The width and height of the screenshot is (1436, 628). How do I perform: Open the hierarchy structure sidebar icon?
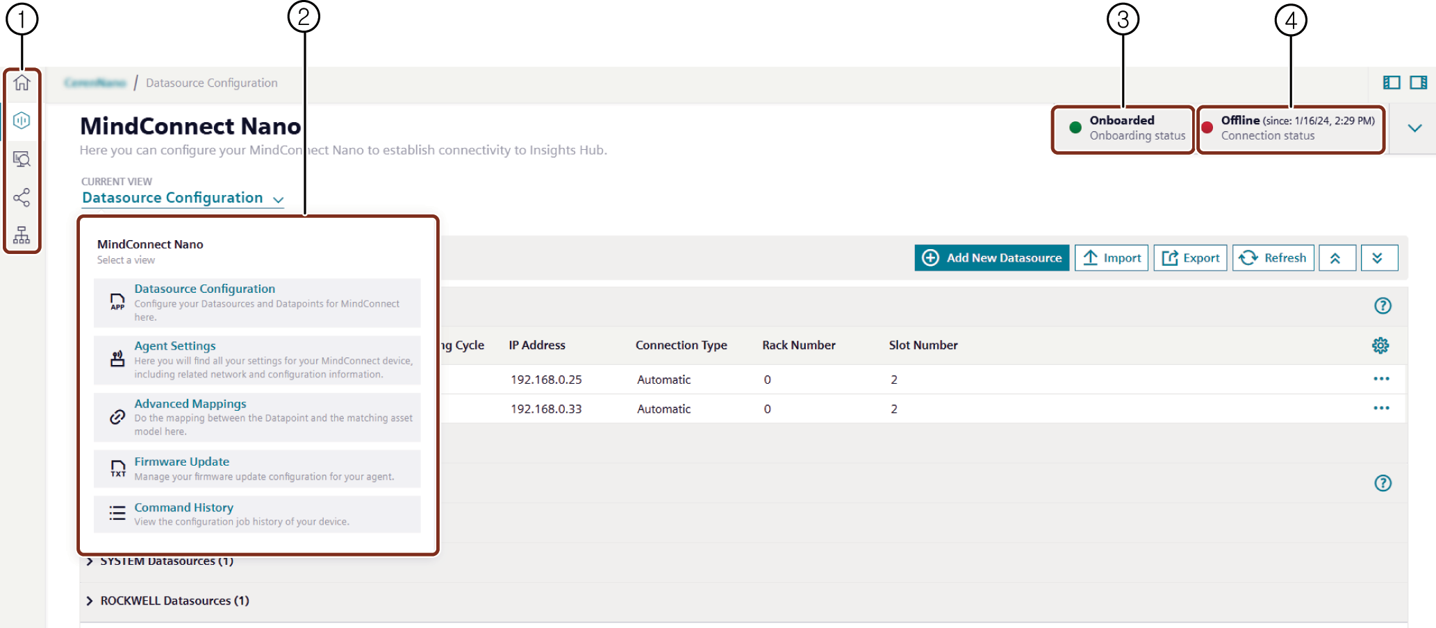pyautogui.click(x=22, y=235)
